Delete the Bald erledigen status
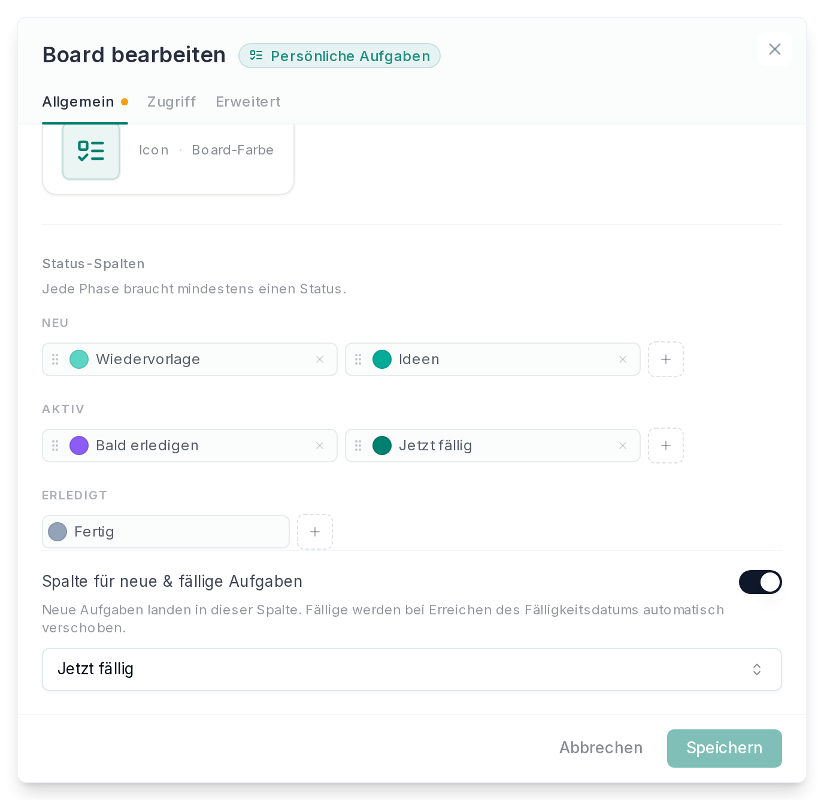The image size is (824, 800). [320, 446]
